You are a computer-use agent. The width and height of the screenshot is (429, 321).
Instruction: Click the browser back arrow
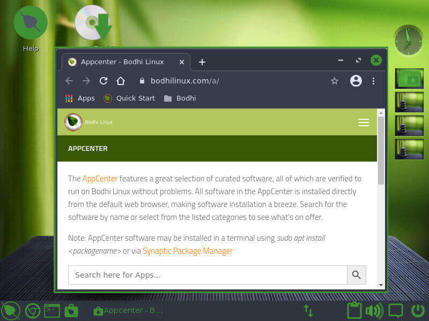tap(69, 81)
